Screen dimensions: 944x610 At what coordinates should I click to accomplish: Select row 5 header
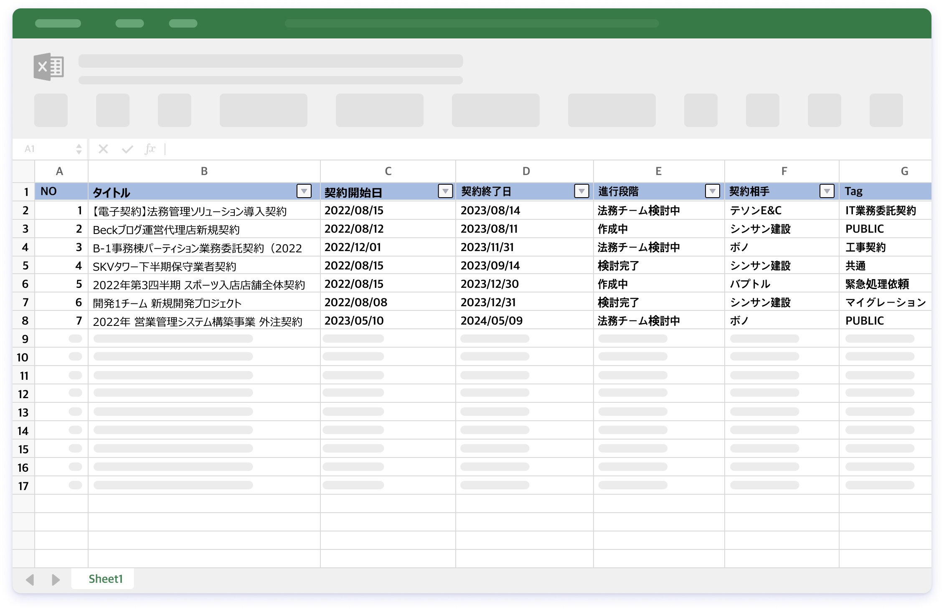(25, 266)
